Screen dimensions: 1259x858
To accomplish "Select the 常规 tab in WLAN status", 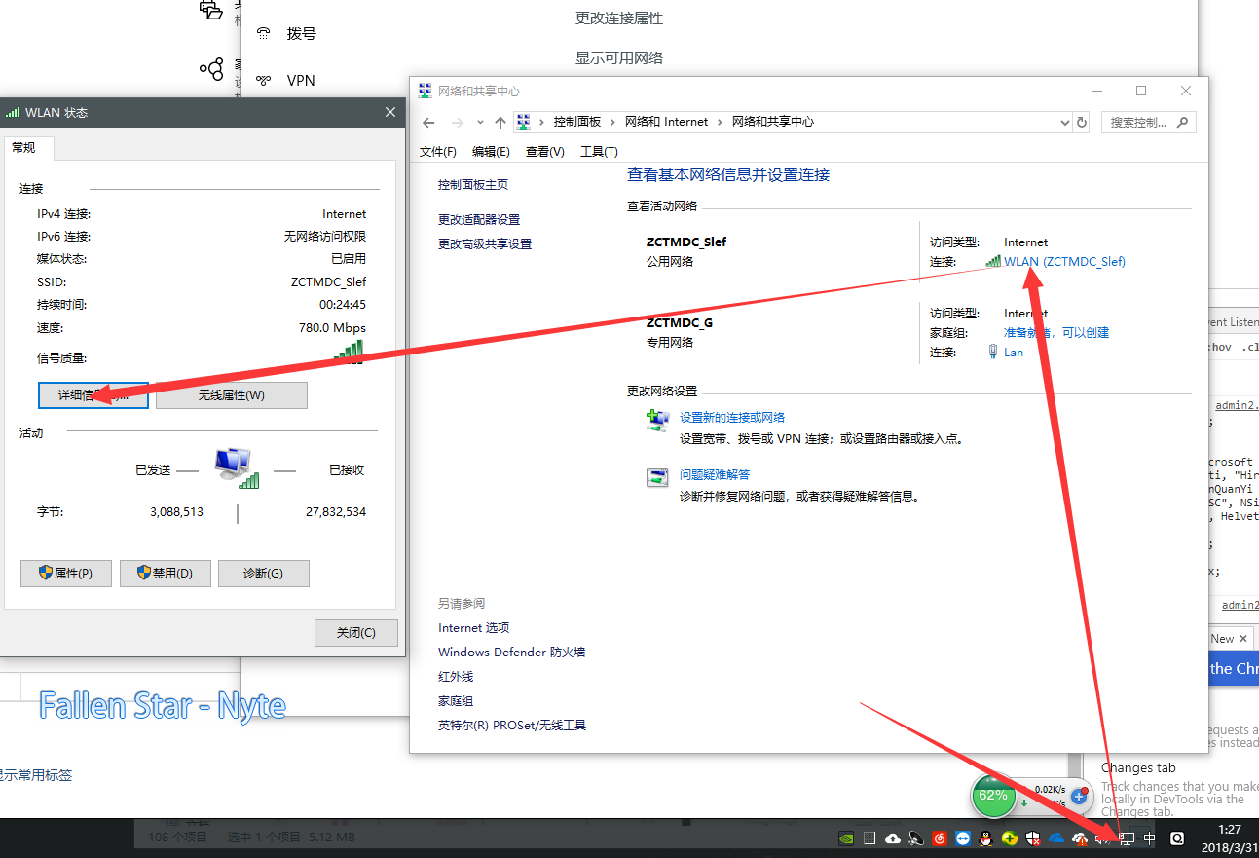I will 25,148.
